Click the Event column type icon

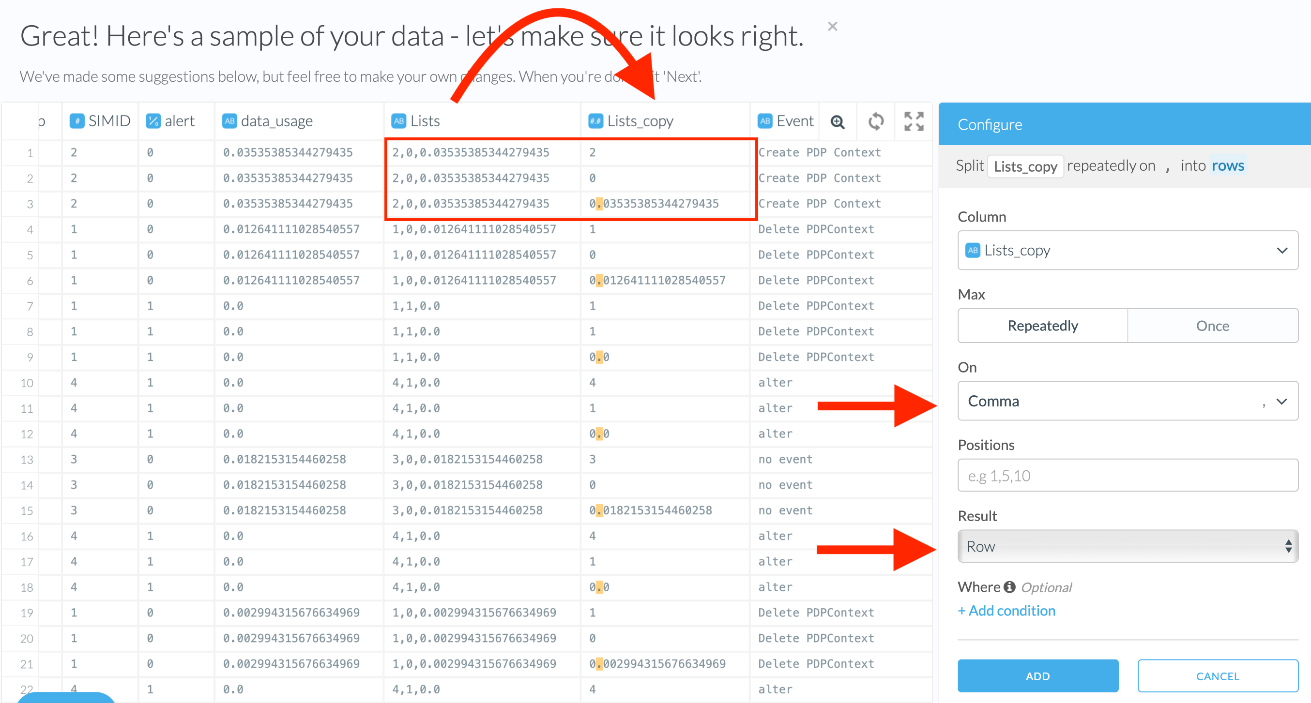(765, 121)
